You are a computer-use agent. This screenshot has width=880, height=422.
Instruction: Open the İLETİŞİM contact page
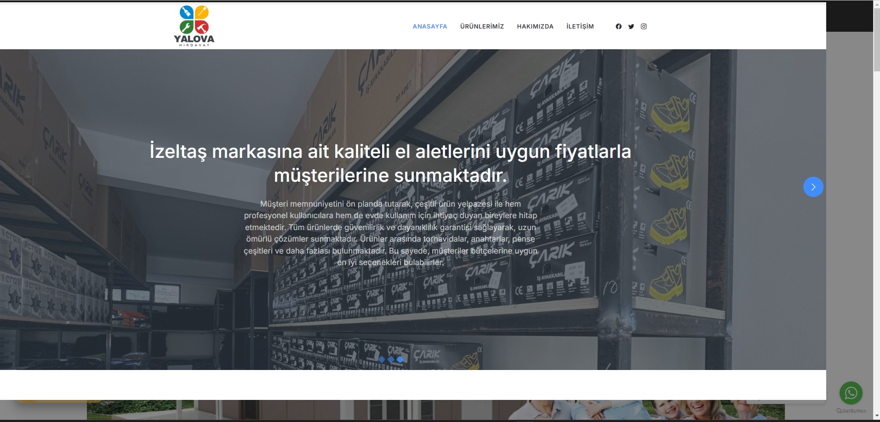point(580,27)
